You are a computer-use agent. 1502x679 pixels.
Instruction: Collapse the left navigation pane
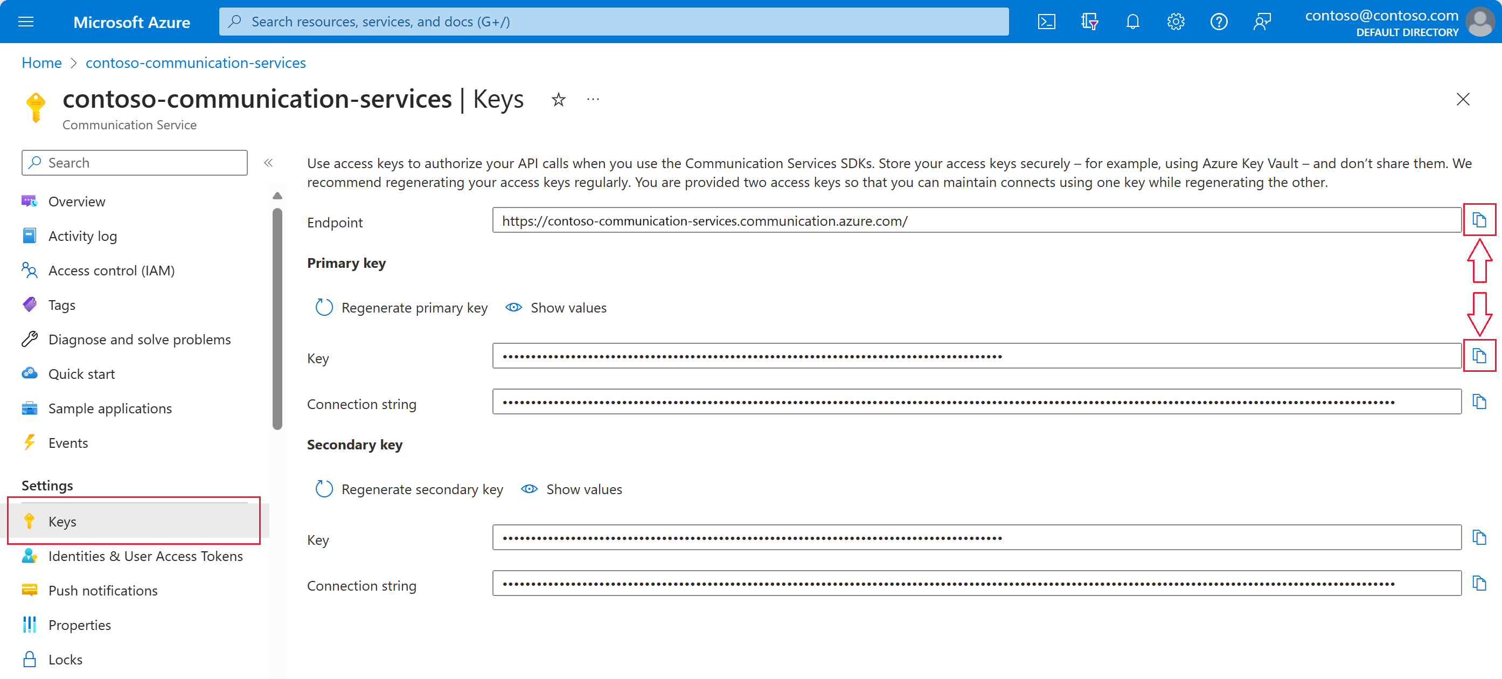click(x=268, y=163)
